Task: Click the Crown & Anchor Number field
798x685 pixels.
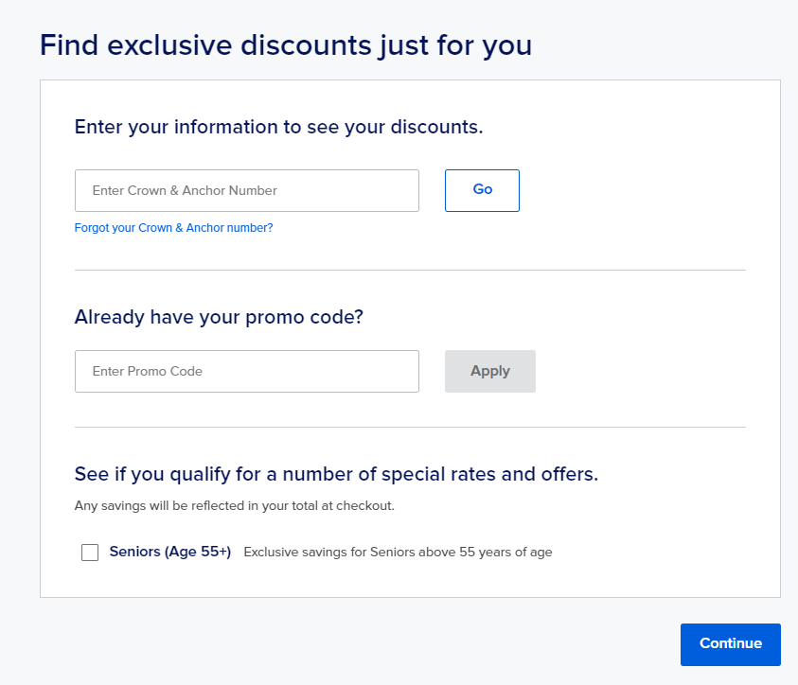Action: tap(246, 190)
